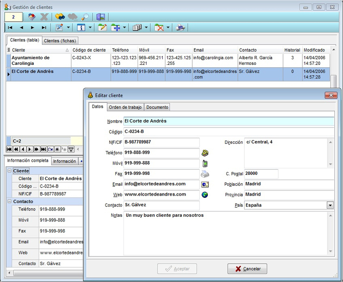Image resolution: width=343 pixels, height=282 pixels.
Task: Click grid navigator prior-page double-arrow button
Action: point(16,149)
